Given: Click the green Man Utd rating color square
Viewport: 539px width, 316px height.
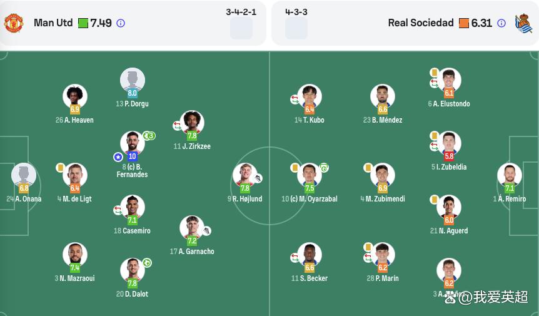Looking at the screenshot, I should pyautogui.click(x=83, y=23).
